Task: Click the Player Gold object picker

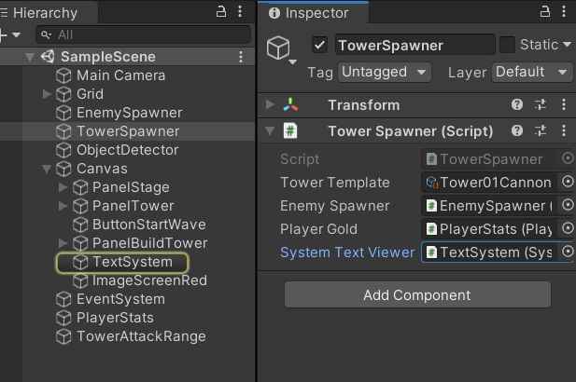Action: tap(568, 229)
